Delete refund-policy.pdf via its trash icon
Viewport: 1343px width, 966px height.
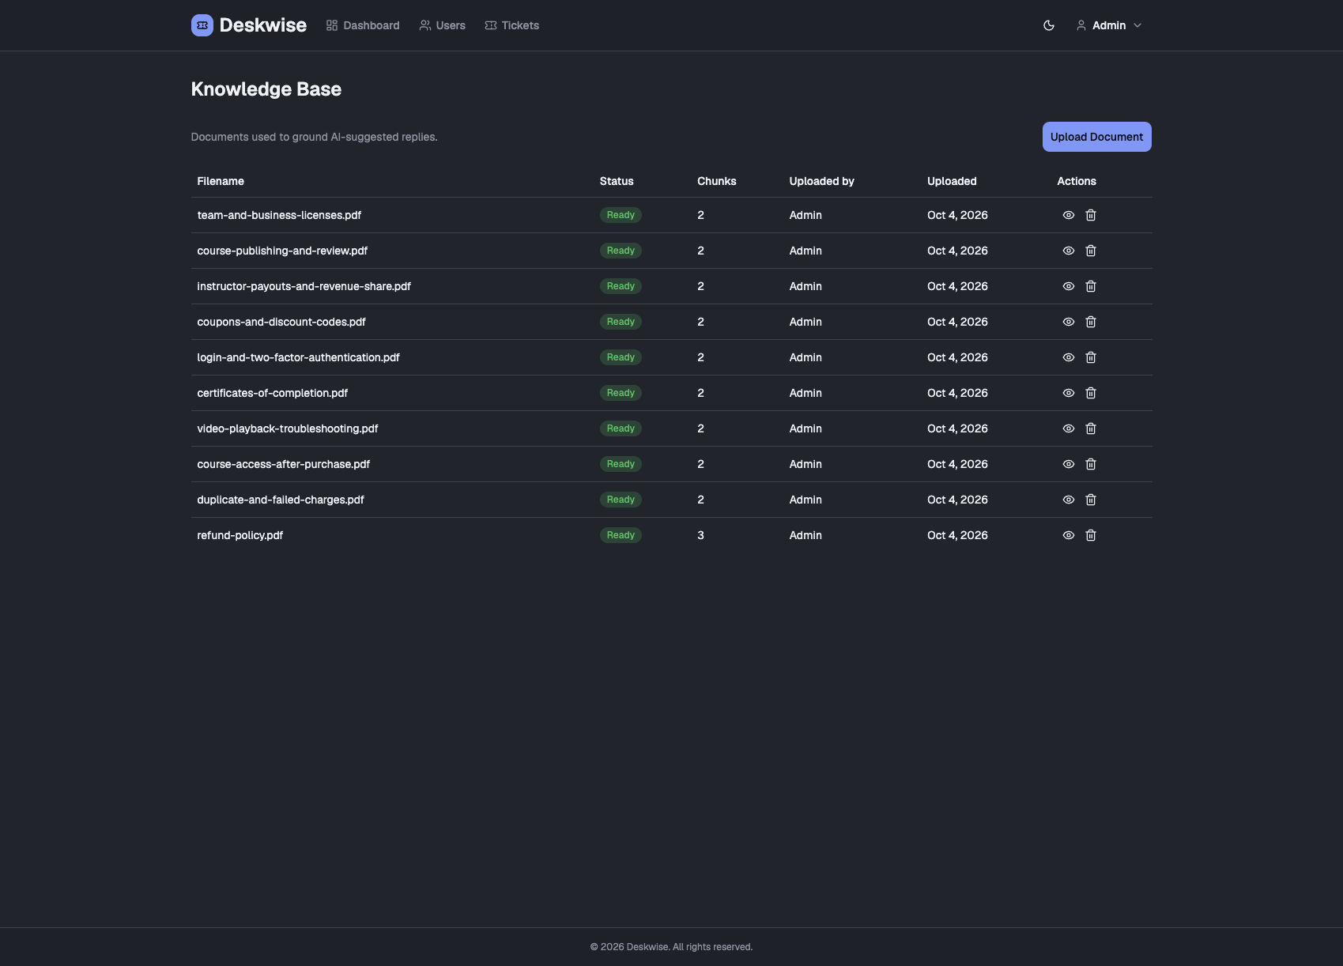[1091, 535]
